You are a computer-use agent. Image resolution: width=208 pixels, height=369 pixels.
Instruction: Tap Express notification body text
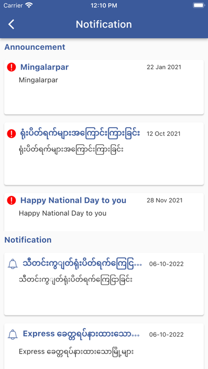click(x=76, y=352)
